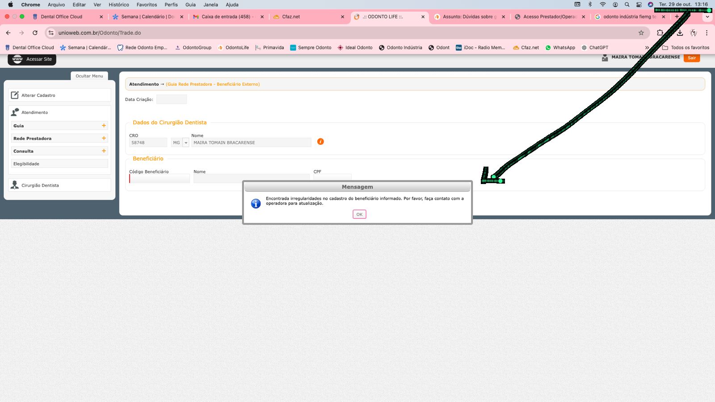Open the Favoritos menu
Image resolution: width=715 pixels, height=402 pixels.
[147, 4]
